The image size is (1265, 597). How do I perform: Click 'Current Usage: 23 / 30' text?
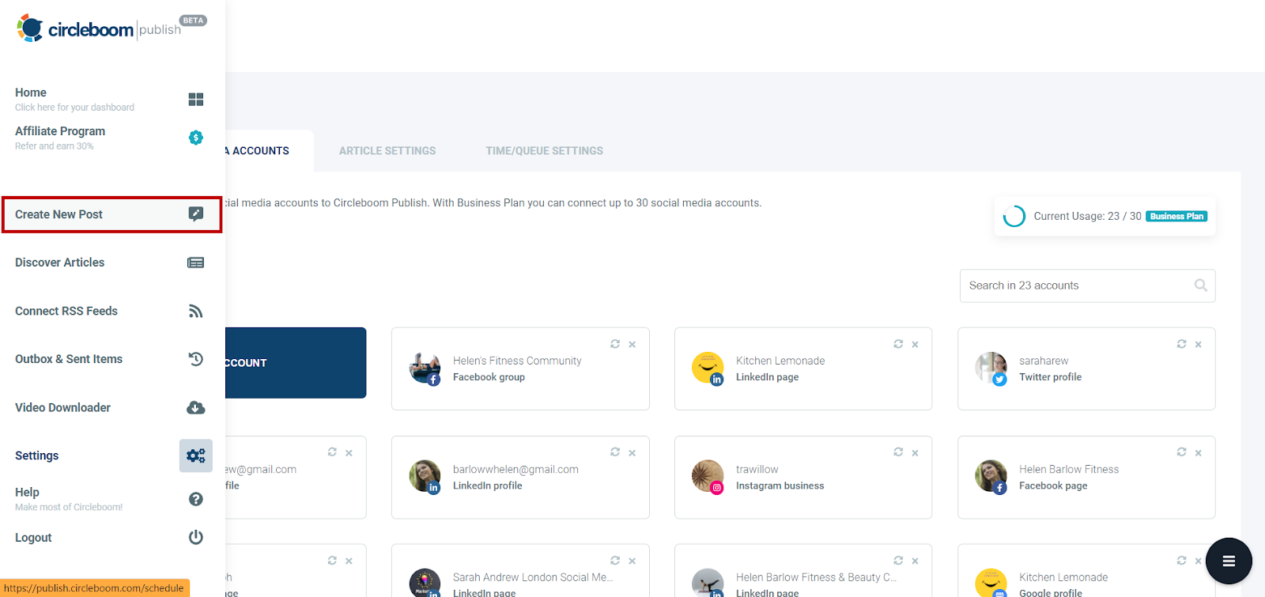tap(1087, 217)
